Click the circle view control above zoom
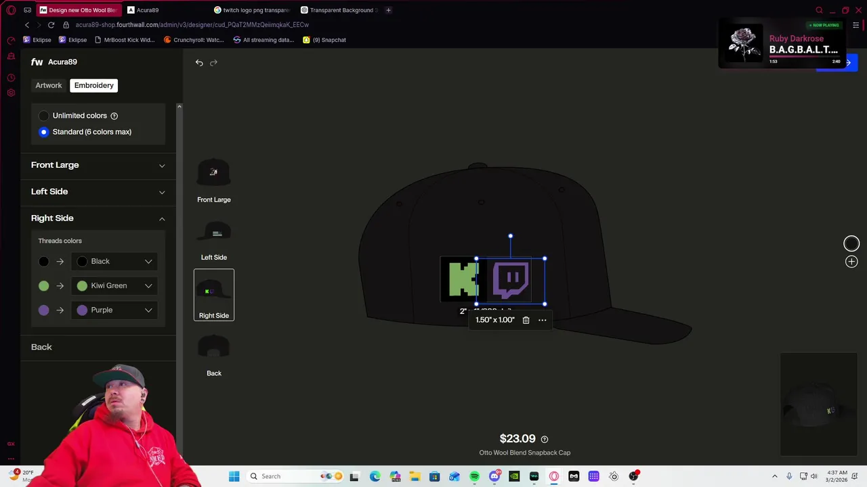Viewport: 867px width, 487px height. pos(851,243)
